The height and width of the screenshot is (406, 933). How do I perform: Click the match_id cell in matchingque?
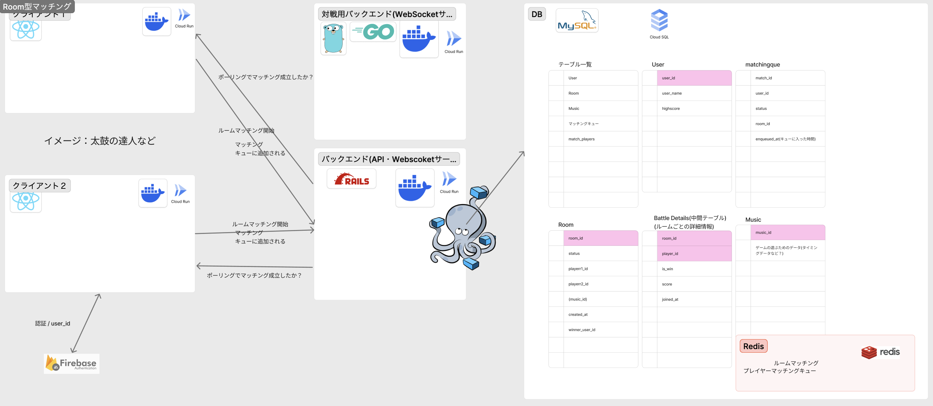788,78
